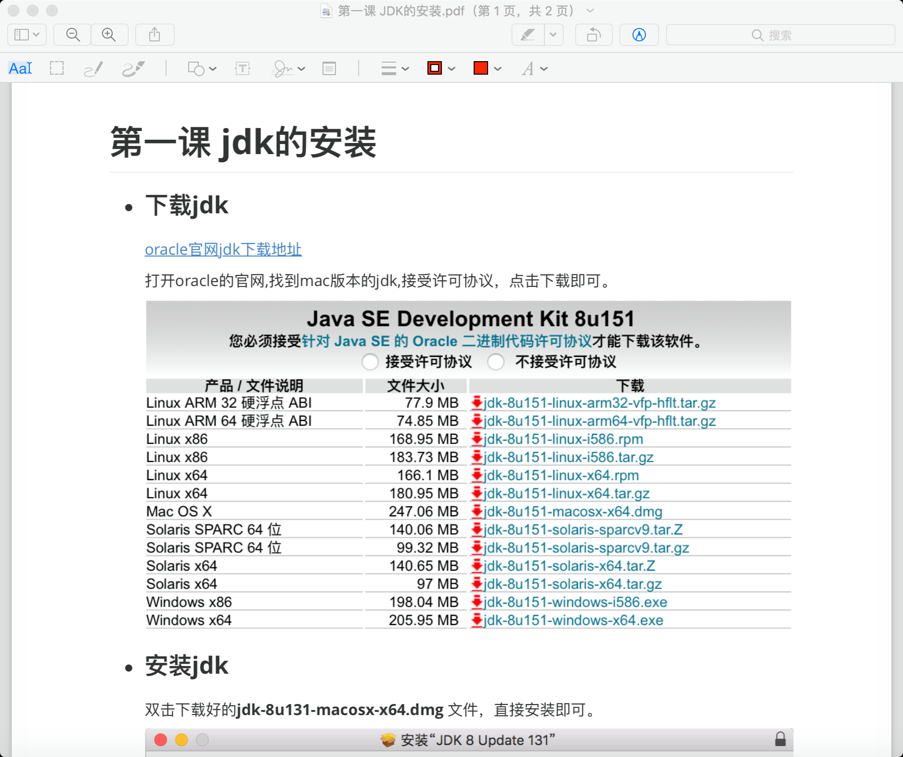Rotate the page left

coord(594,35)
